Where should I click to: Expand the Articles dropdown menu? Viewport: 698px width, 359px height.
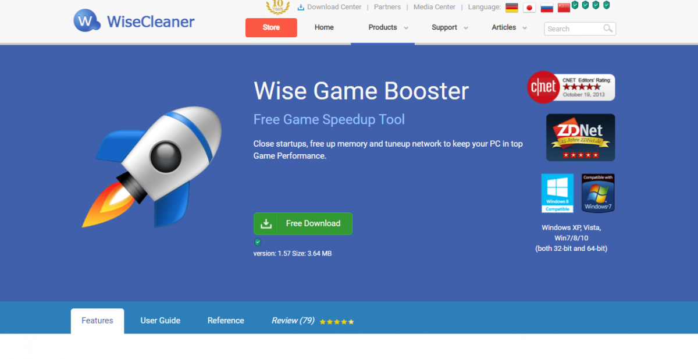click(x=509, y=27)
